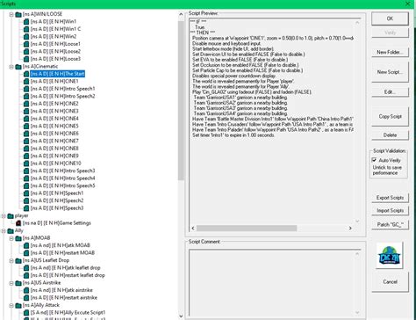Click the script icon beside atk MOAB
This screenshot has height=320, width=416.
tap(26, 245)
